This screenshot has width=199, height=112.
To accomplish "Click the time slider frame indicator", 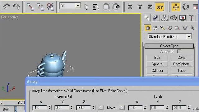I will click(x=15, y=103).
